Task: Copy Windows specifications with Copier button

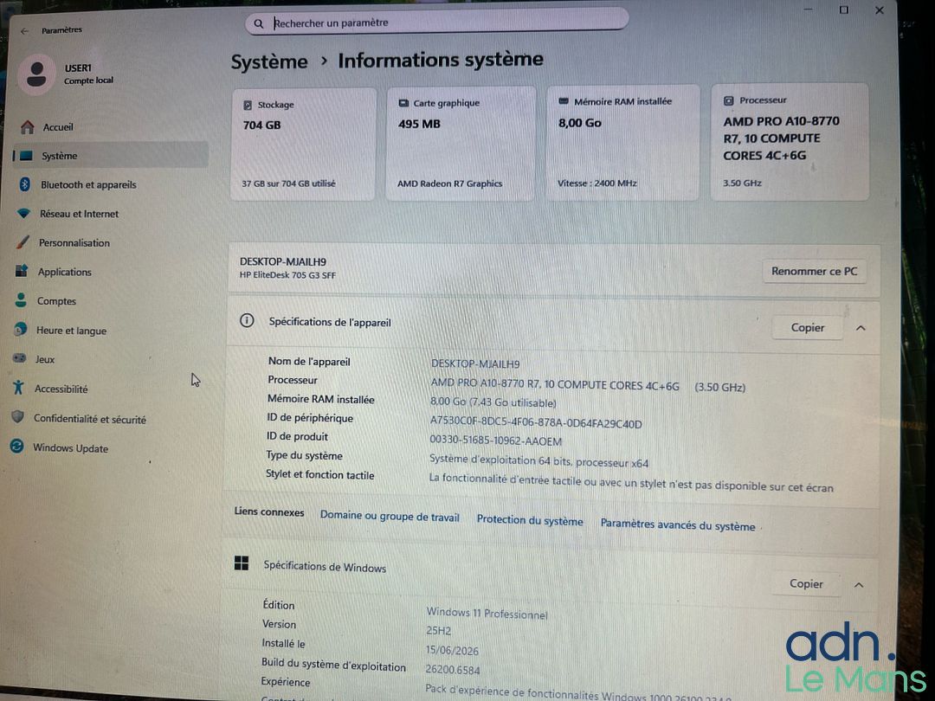Action: (806, 583)
